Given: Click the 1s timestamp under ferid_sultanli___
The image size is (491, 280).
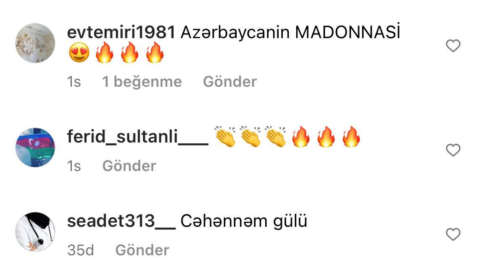Looking at the screenshot, I should point(74,166).
